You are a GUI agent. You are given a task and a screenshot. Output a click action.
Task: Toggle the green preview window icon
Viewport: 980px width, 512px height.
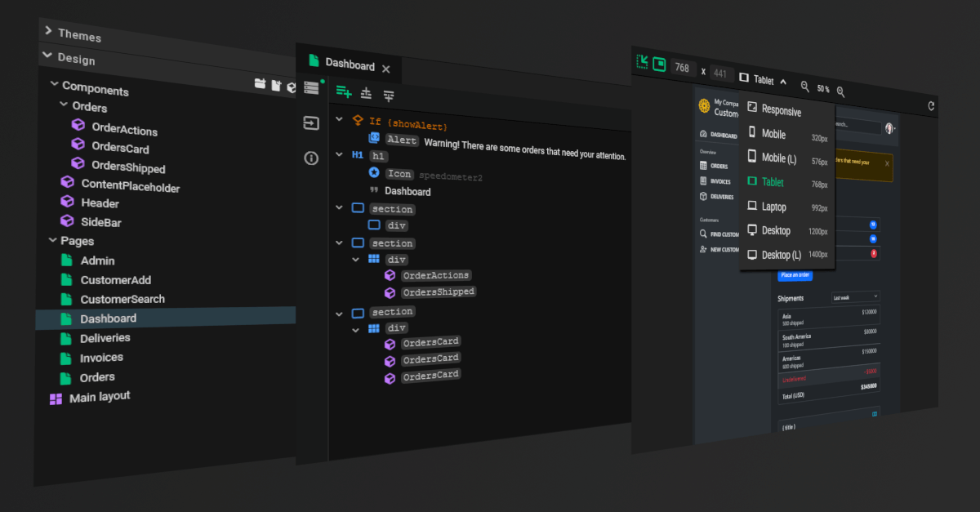[659, 64]
